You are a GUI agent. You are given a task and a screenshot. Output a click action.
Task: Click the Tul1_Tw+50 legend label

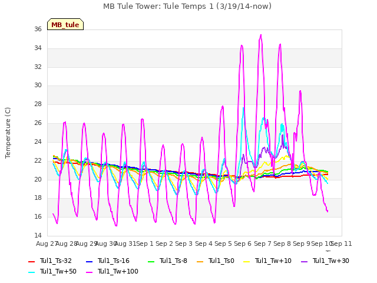[58, 271]
